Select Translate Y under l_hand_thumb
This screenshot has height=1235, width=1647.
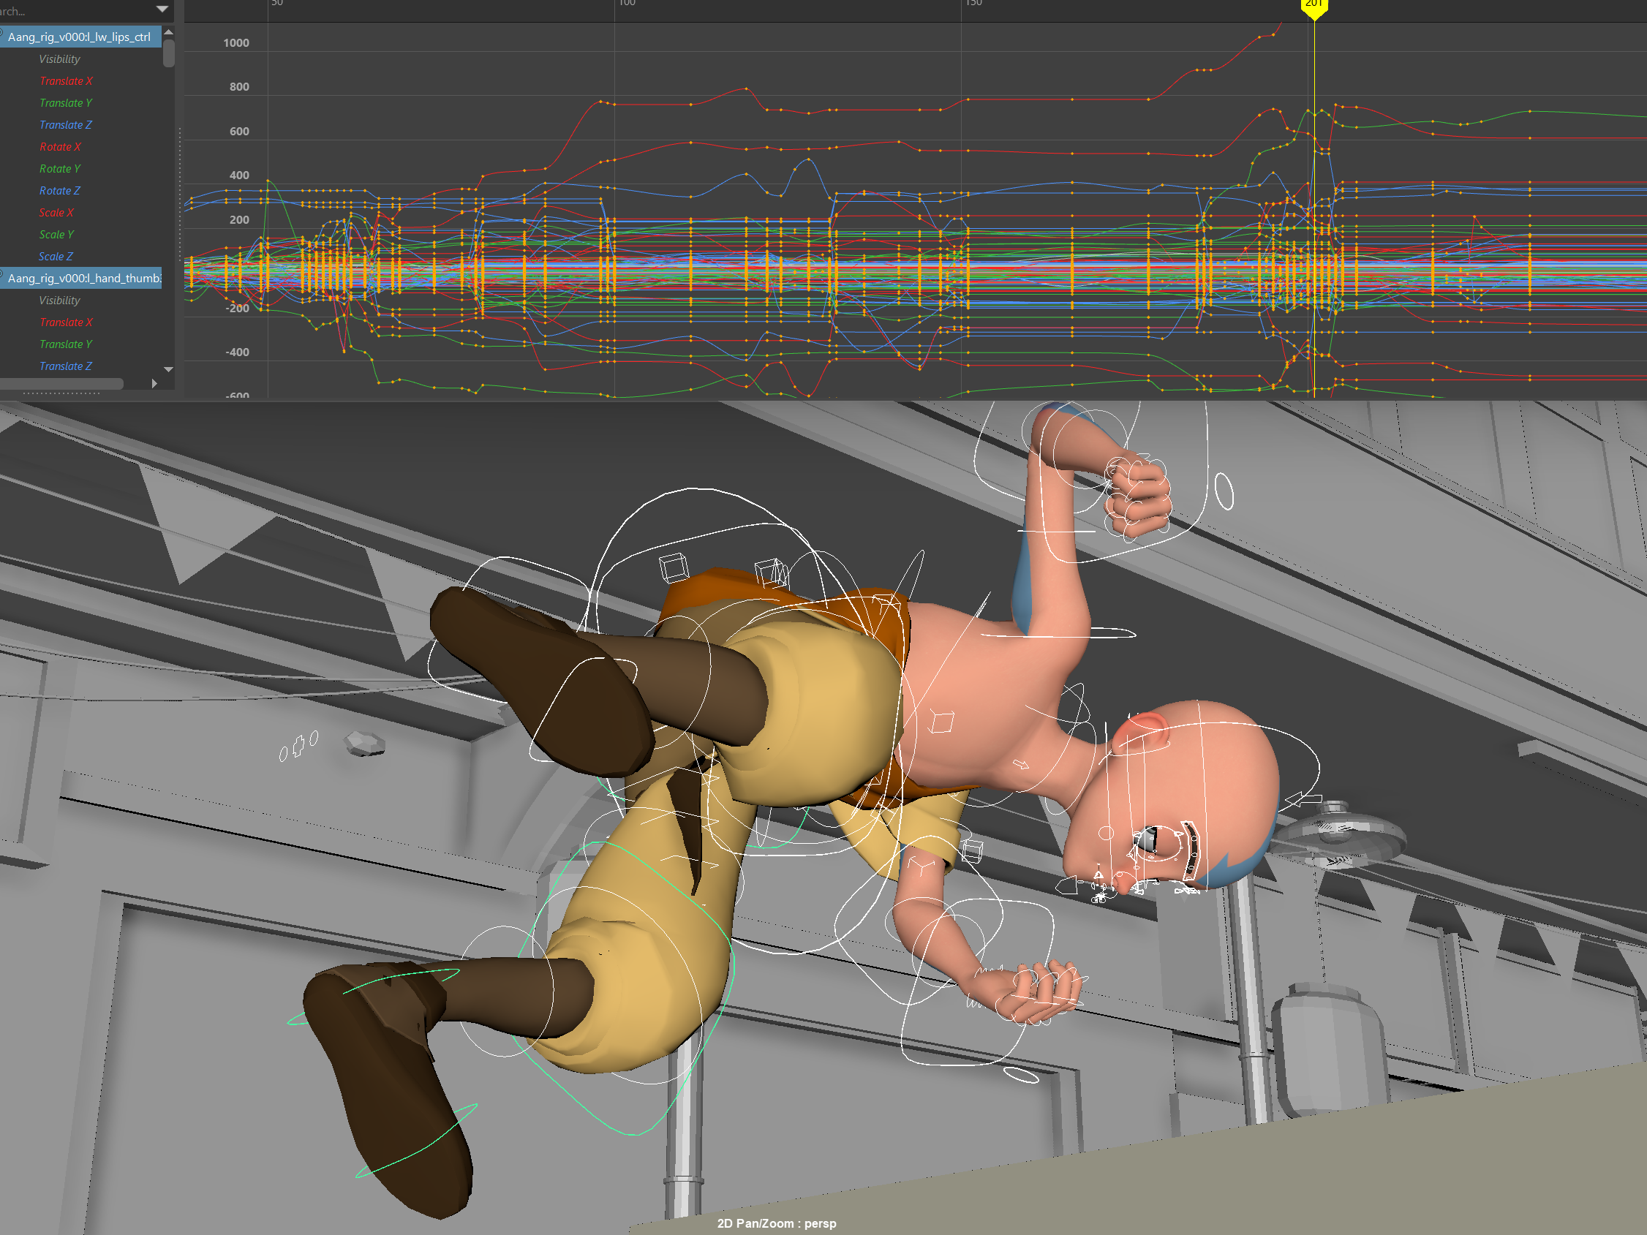point(66,344)
